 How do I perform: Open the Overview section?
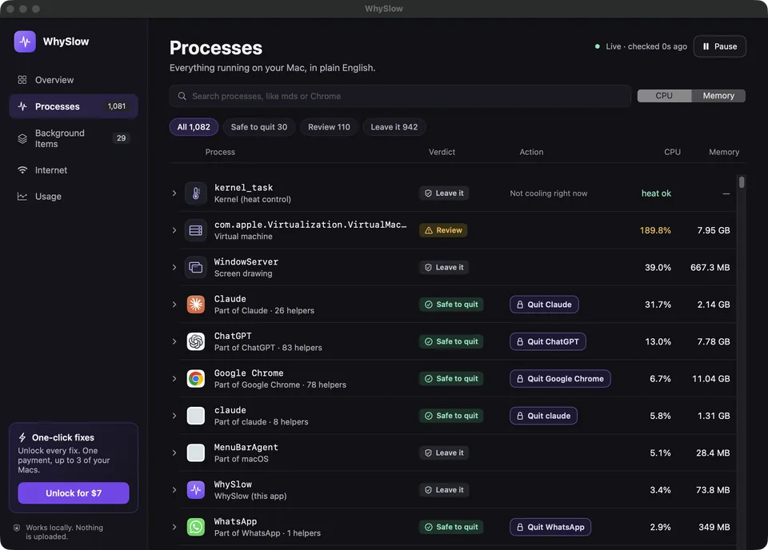tap(74, 80)
